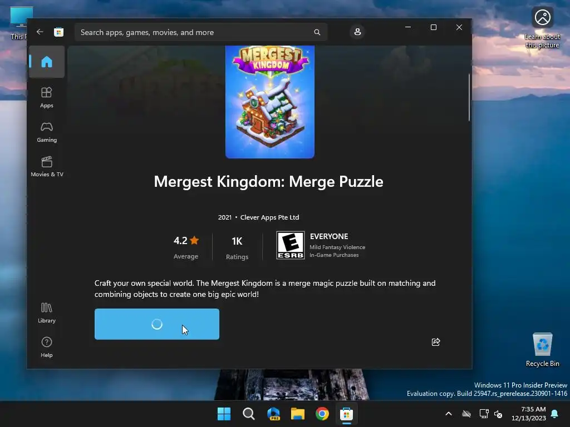Click the ESRB Everyone rating badge
570x427 pixels.
pyautogui.click(x=290, y=245)
